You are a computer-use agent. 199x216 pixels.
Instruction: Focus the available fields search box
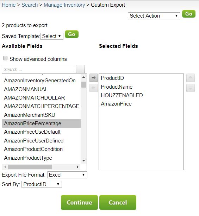[38, 69]
